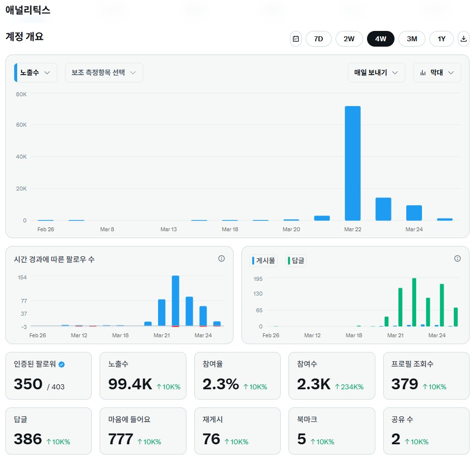
Task: Open the 노출수 99.4K metric card
Action: click(x=143, y=376)
